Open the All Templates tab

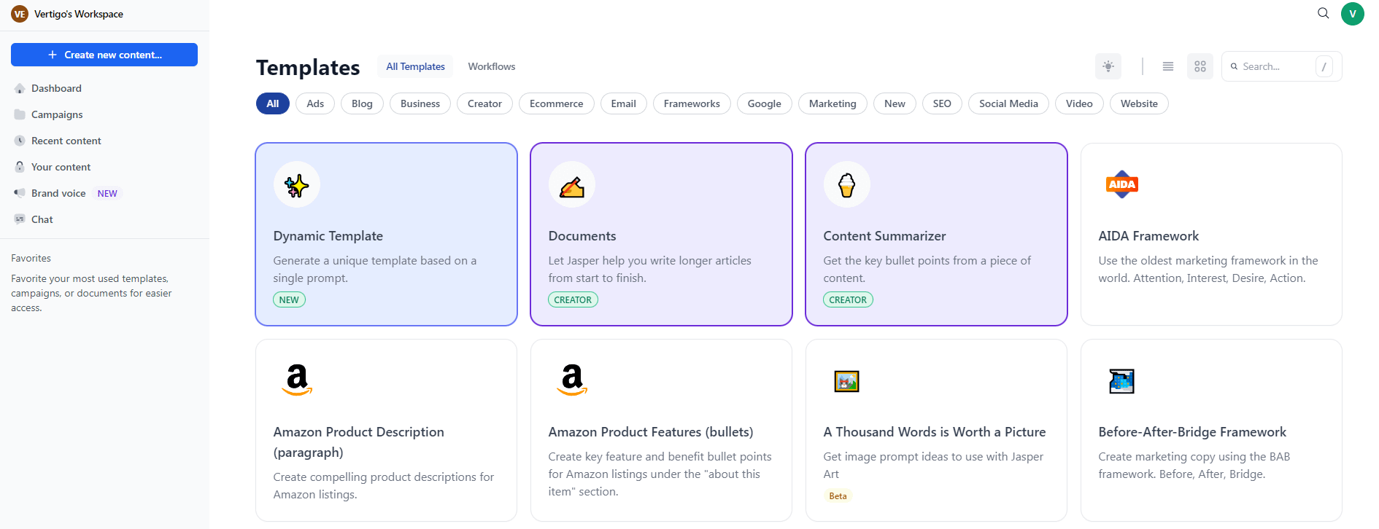[x=415, y=66]
